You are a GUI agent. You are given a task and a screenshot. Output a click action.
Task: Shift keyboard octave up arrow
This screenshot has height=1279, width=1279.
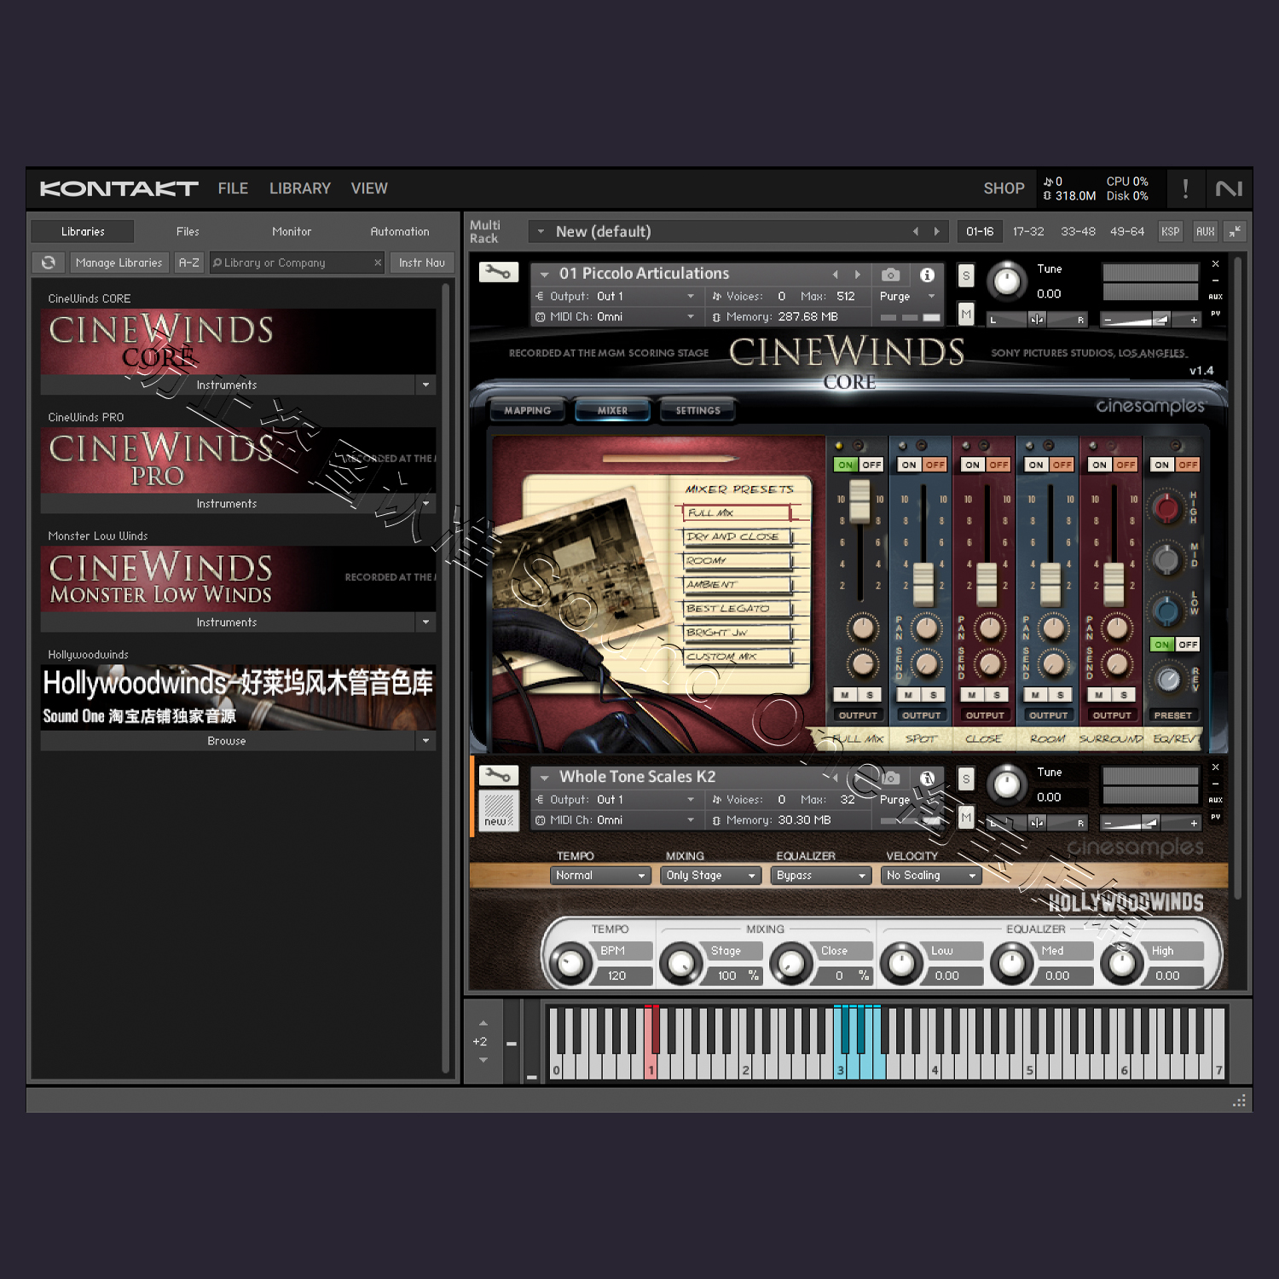coord(483,1023)
